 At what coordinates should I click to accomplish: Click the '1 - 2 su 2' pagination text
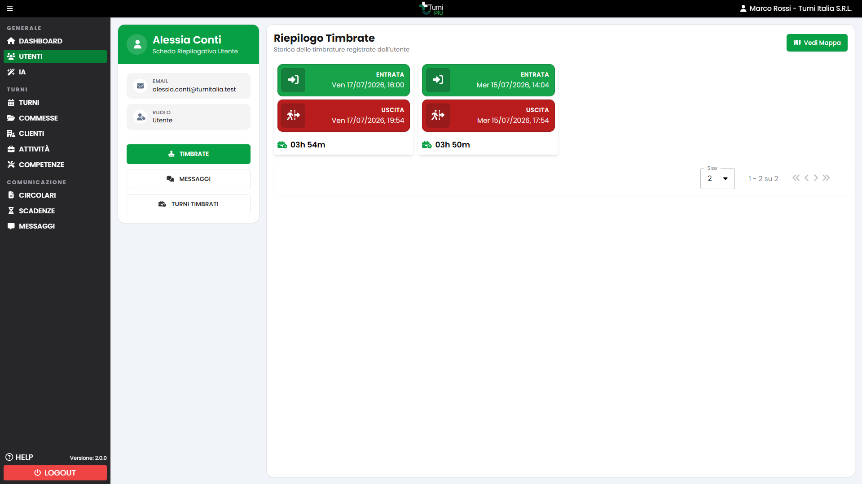point(763,179)
